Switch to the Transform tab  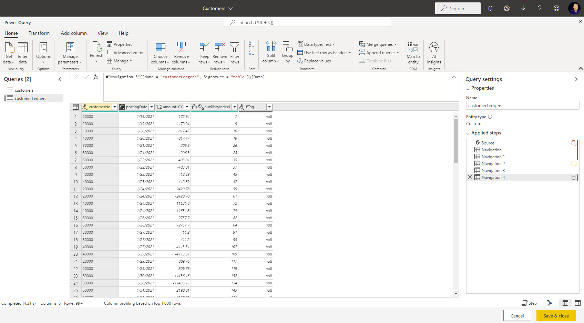point(39,33)
